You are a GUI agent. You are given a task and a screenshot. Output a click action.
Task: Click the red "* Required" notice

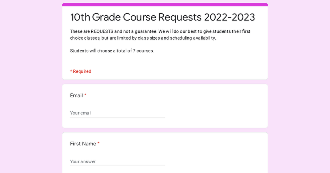81,71
